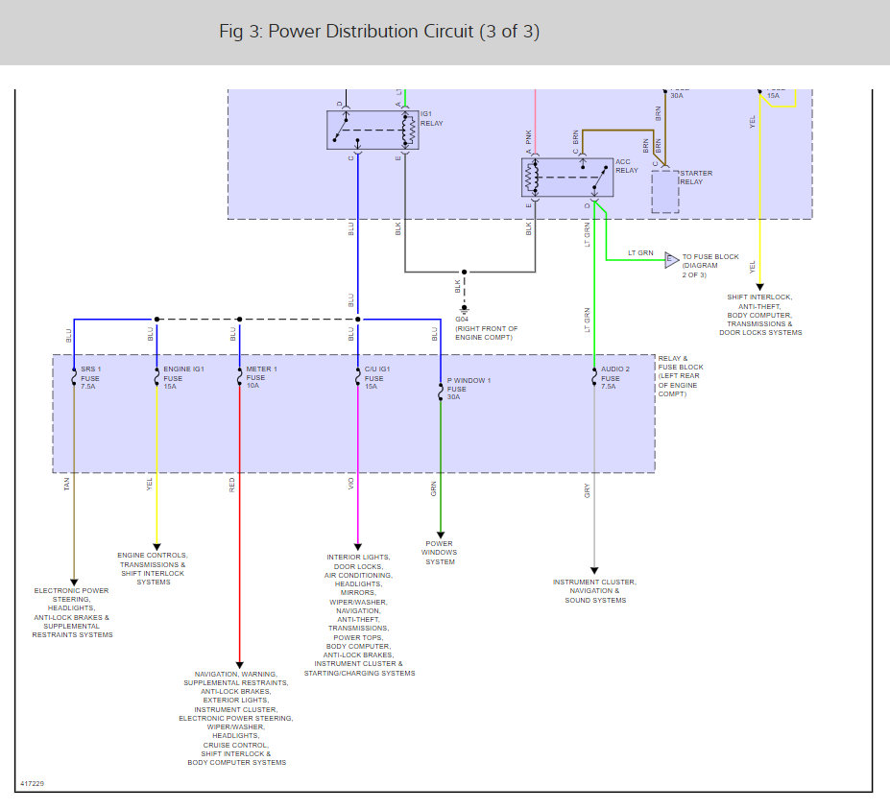The image size is (890, 809).
Task: Click the 'P WINDOW 1 FUSE 30A' label
Action: click(469, 389)
